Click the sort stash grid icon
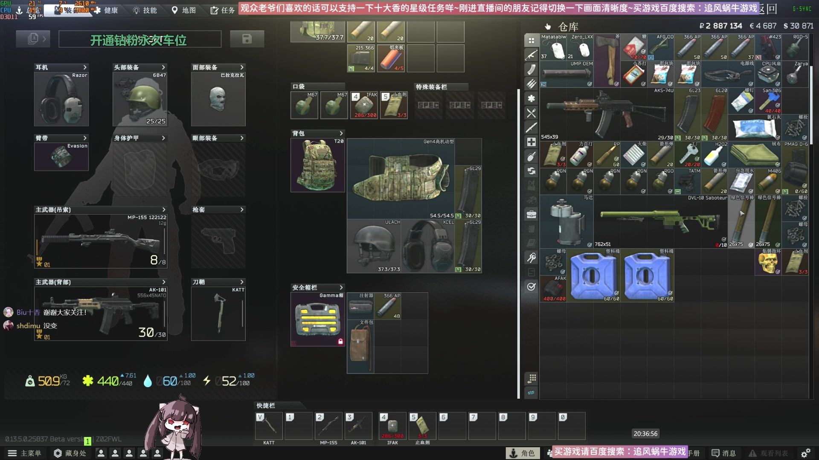This screenshot has width=819, height=460. 531,378
